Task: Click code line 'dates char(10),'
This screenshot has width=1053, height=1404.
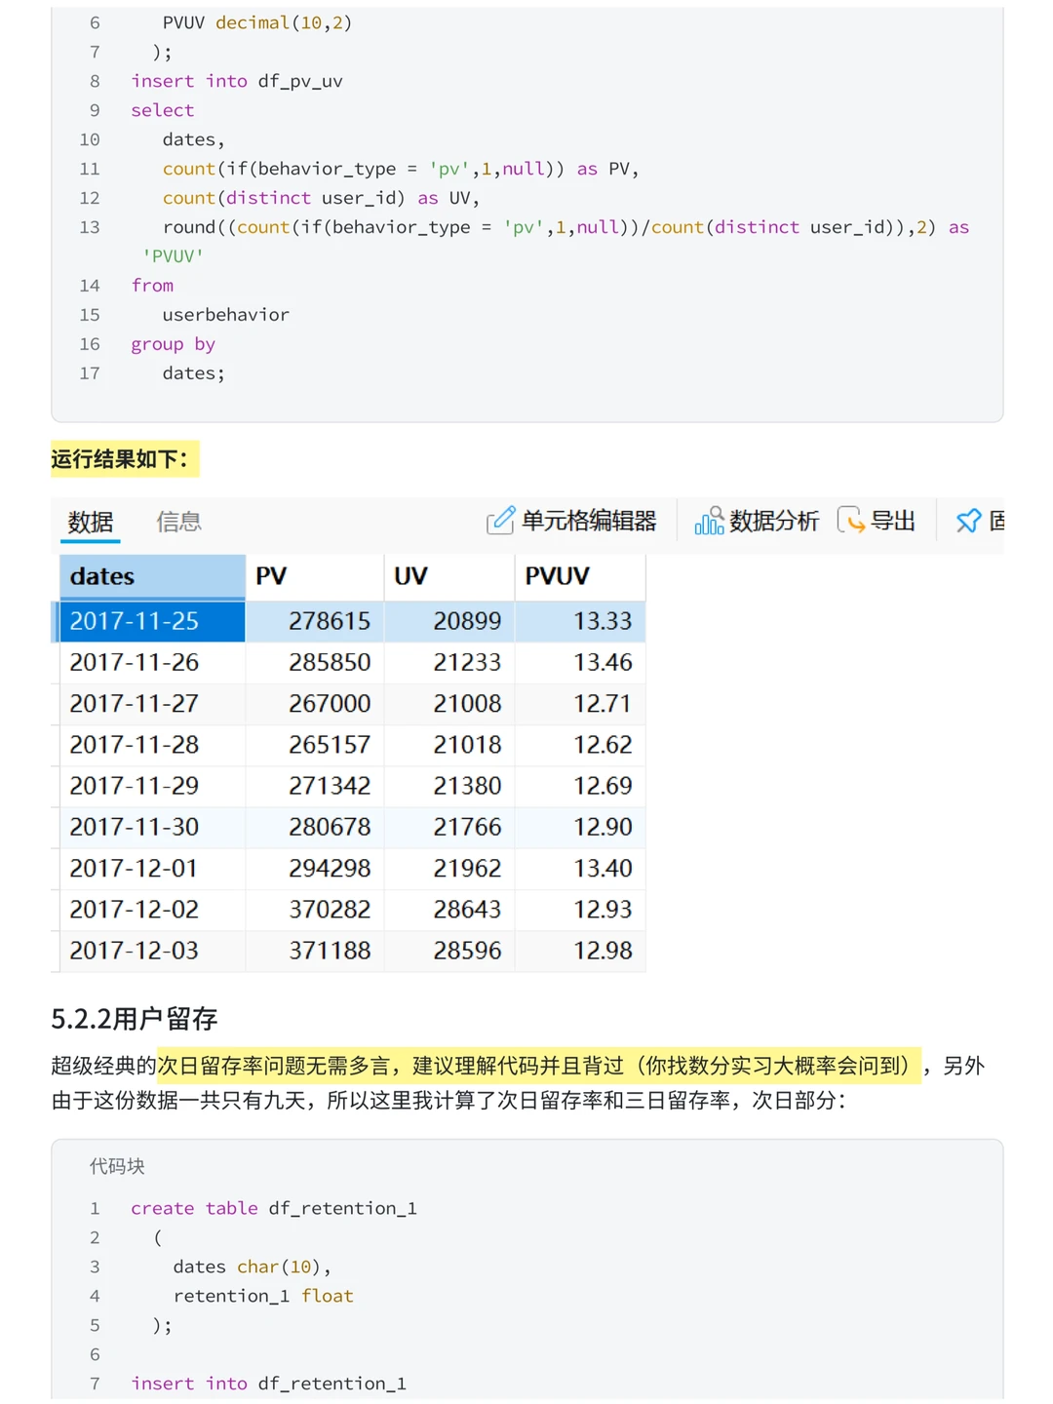Action: (252, 1267)
